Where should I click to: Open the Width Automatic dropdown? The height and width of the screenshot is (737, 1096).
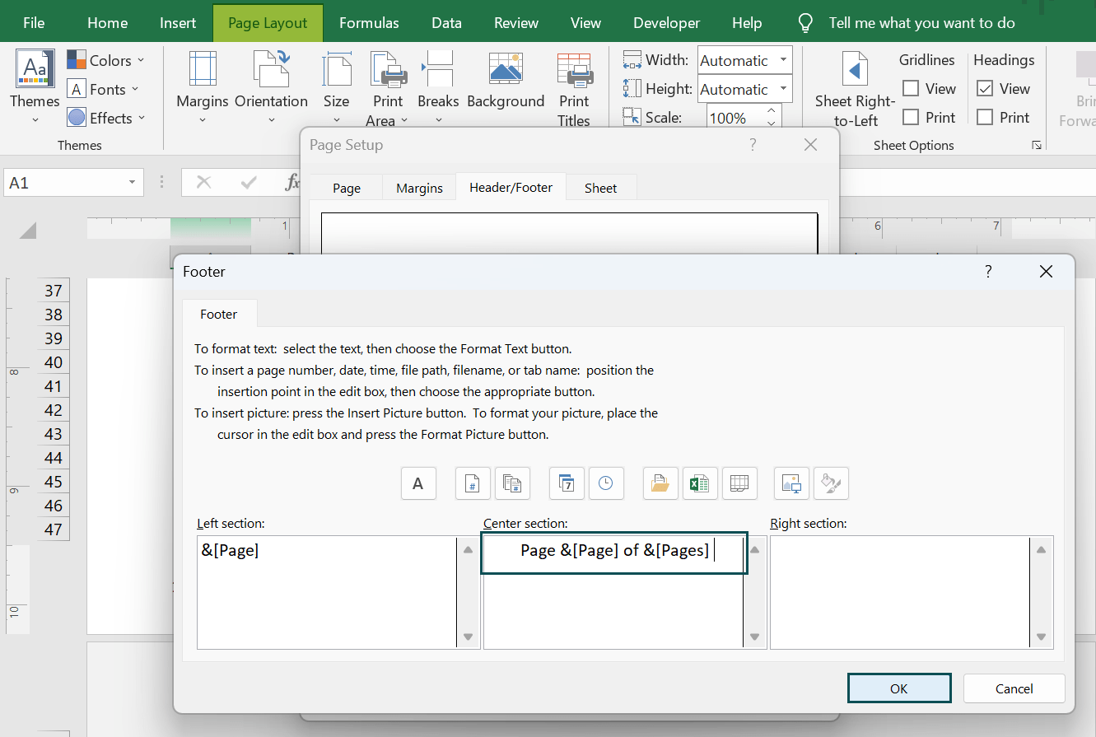point(784,60)
